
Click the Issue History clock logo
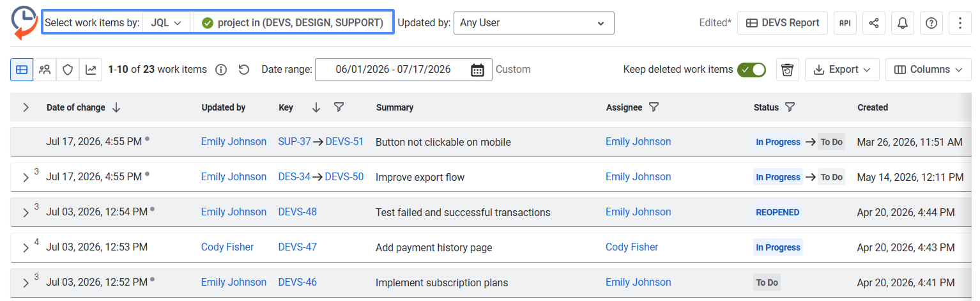pyautogui.click(x=24, y=22)
